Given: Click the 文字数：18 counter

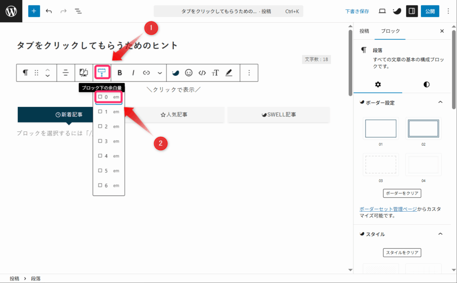Looking at the screenshot, I should [x=316, y=59].
